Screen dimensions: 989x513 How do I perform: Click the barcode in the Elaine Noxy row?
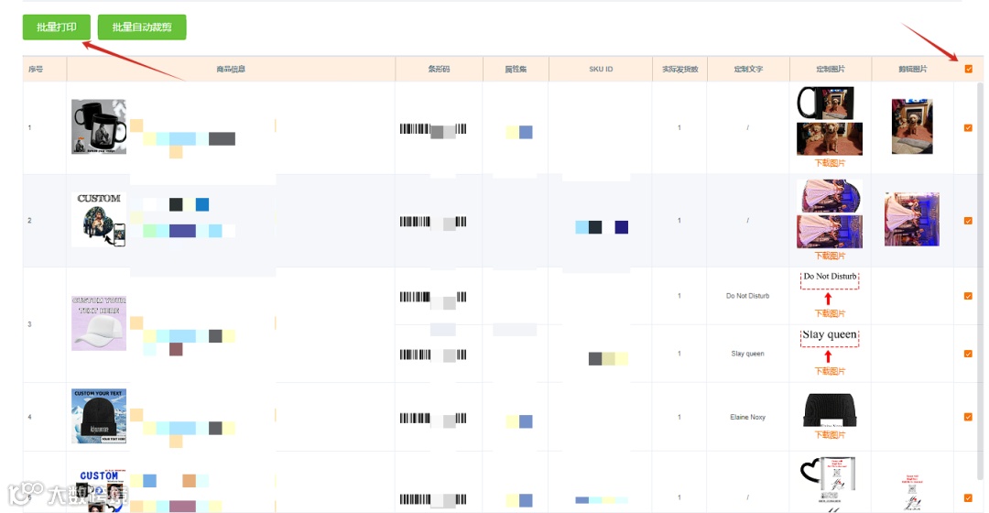(433, 419)
